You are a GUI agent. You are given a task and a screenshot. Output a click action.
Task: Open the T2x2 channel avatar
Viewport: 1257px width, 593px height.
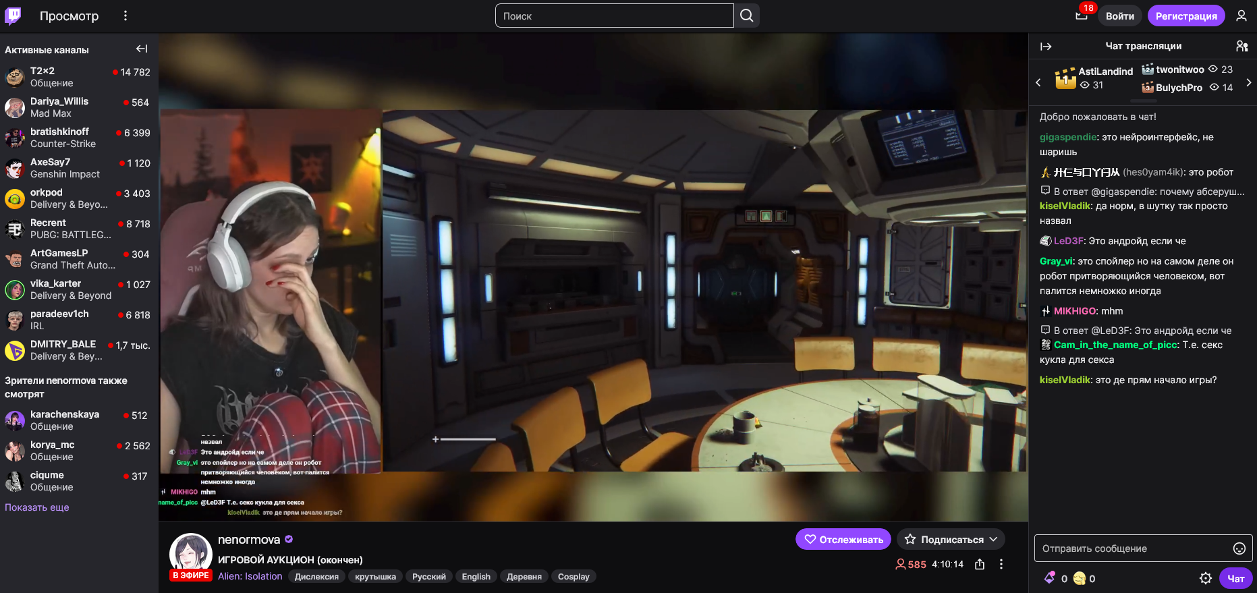click(15, 77)
